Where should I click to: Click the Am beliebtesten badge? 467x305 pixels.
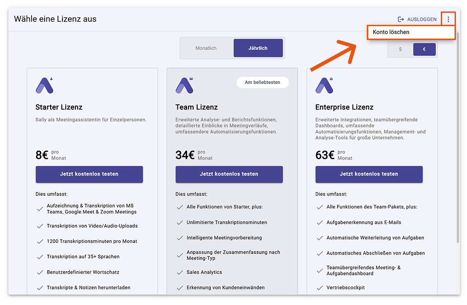262,82
